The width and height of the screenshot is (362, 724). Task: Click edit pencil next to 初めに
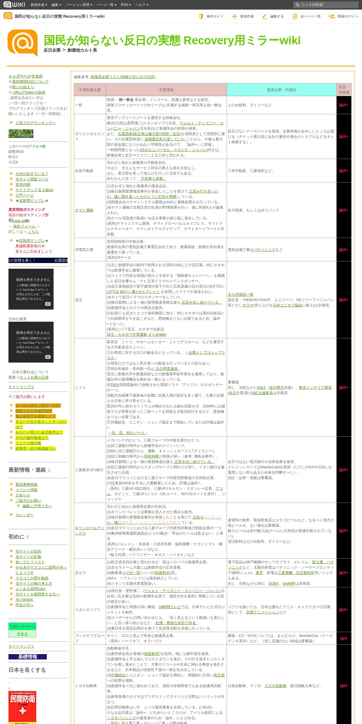(28, 537)
